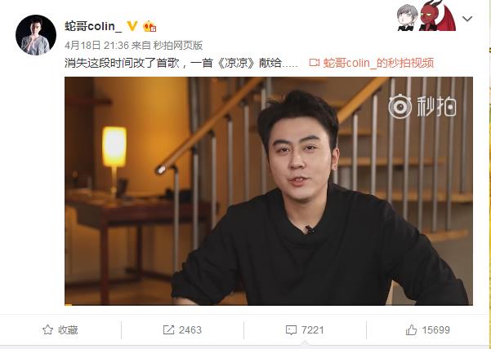This screenshot has width=491, height=349.
Task: Click the 蛇哥colin_ profile avatar
Action: (x=36, y=35)
